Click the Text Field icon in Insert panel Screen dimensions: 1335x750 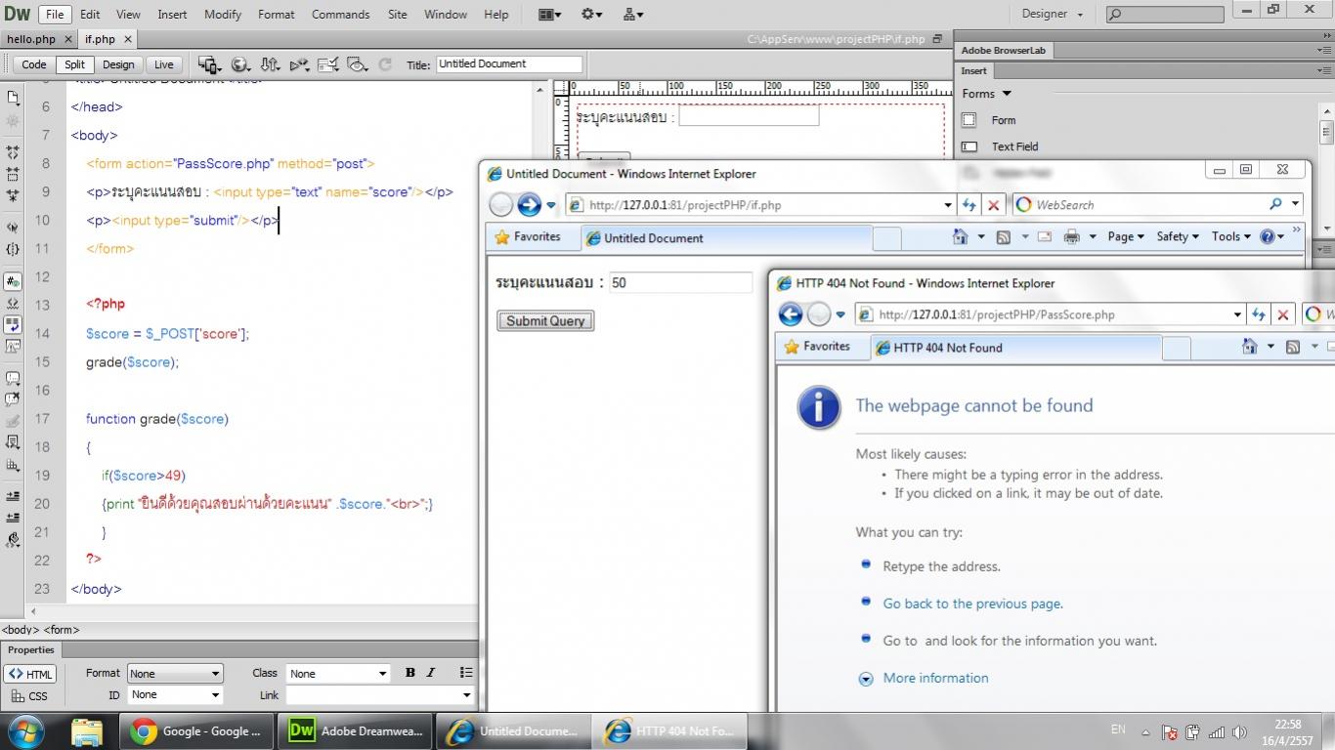(x=969, y=146)
